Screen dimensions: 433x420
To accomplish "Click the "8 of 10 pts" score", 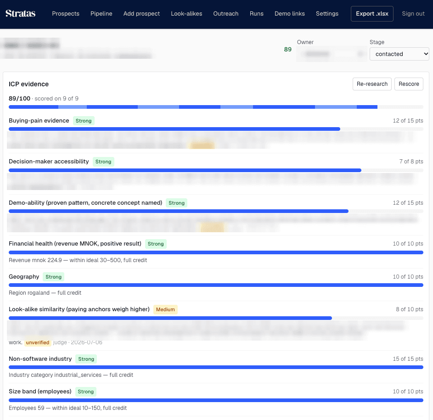I will coord(410,309).
